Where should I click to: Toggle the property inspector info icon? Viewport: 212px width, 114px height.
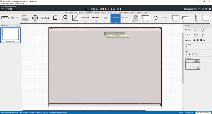[x=203, y=9]
